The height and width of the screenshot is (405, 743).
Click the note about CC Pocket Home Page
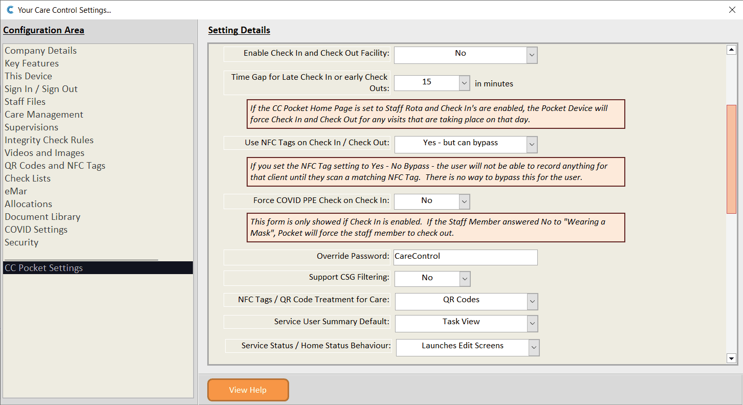(x=436, y=114)
